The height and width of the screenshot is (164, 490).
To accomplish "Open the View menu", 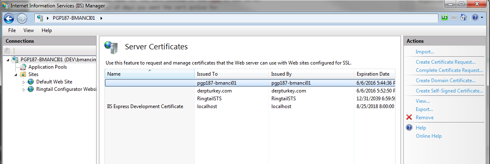I will 28,30.
